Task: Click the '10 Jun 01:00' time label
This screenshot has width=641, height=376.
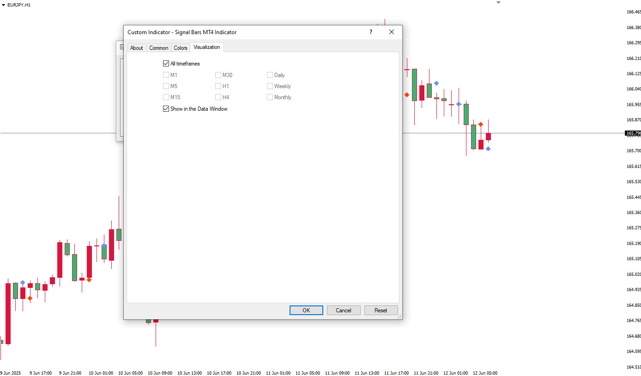Action: point(101,373)
